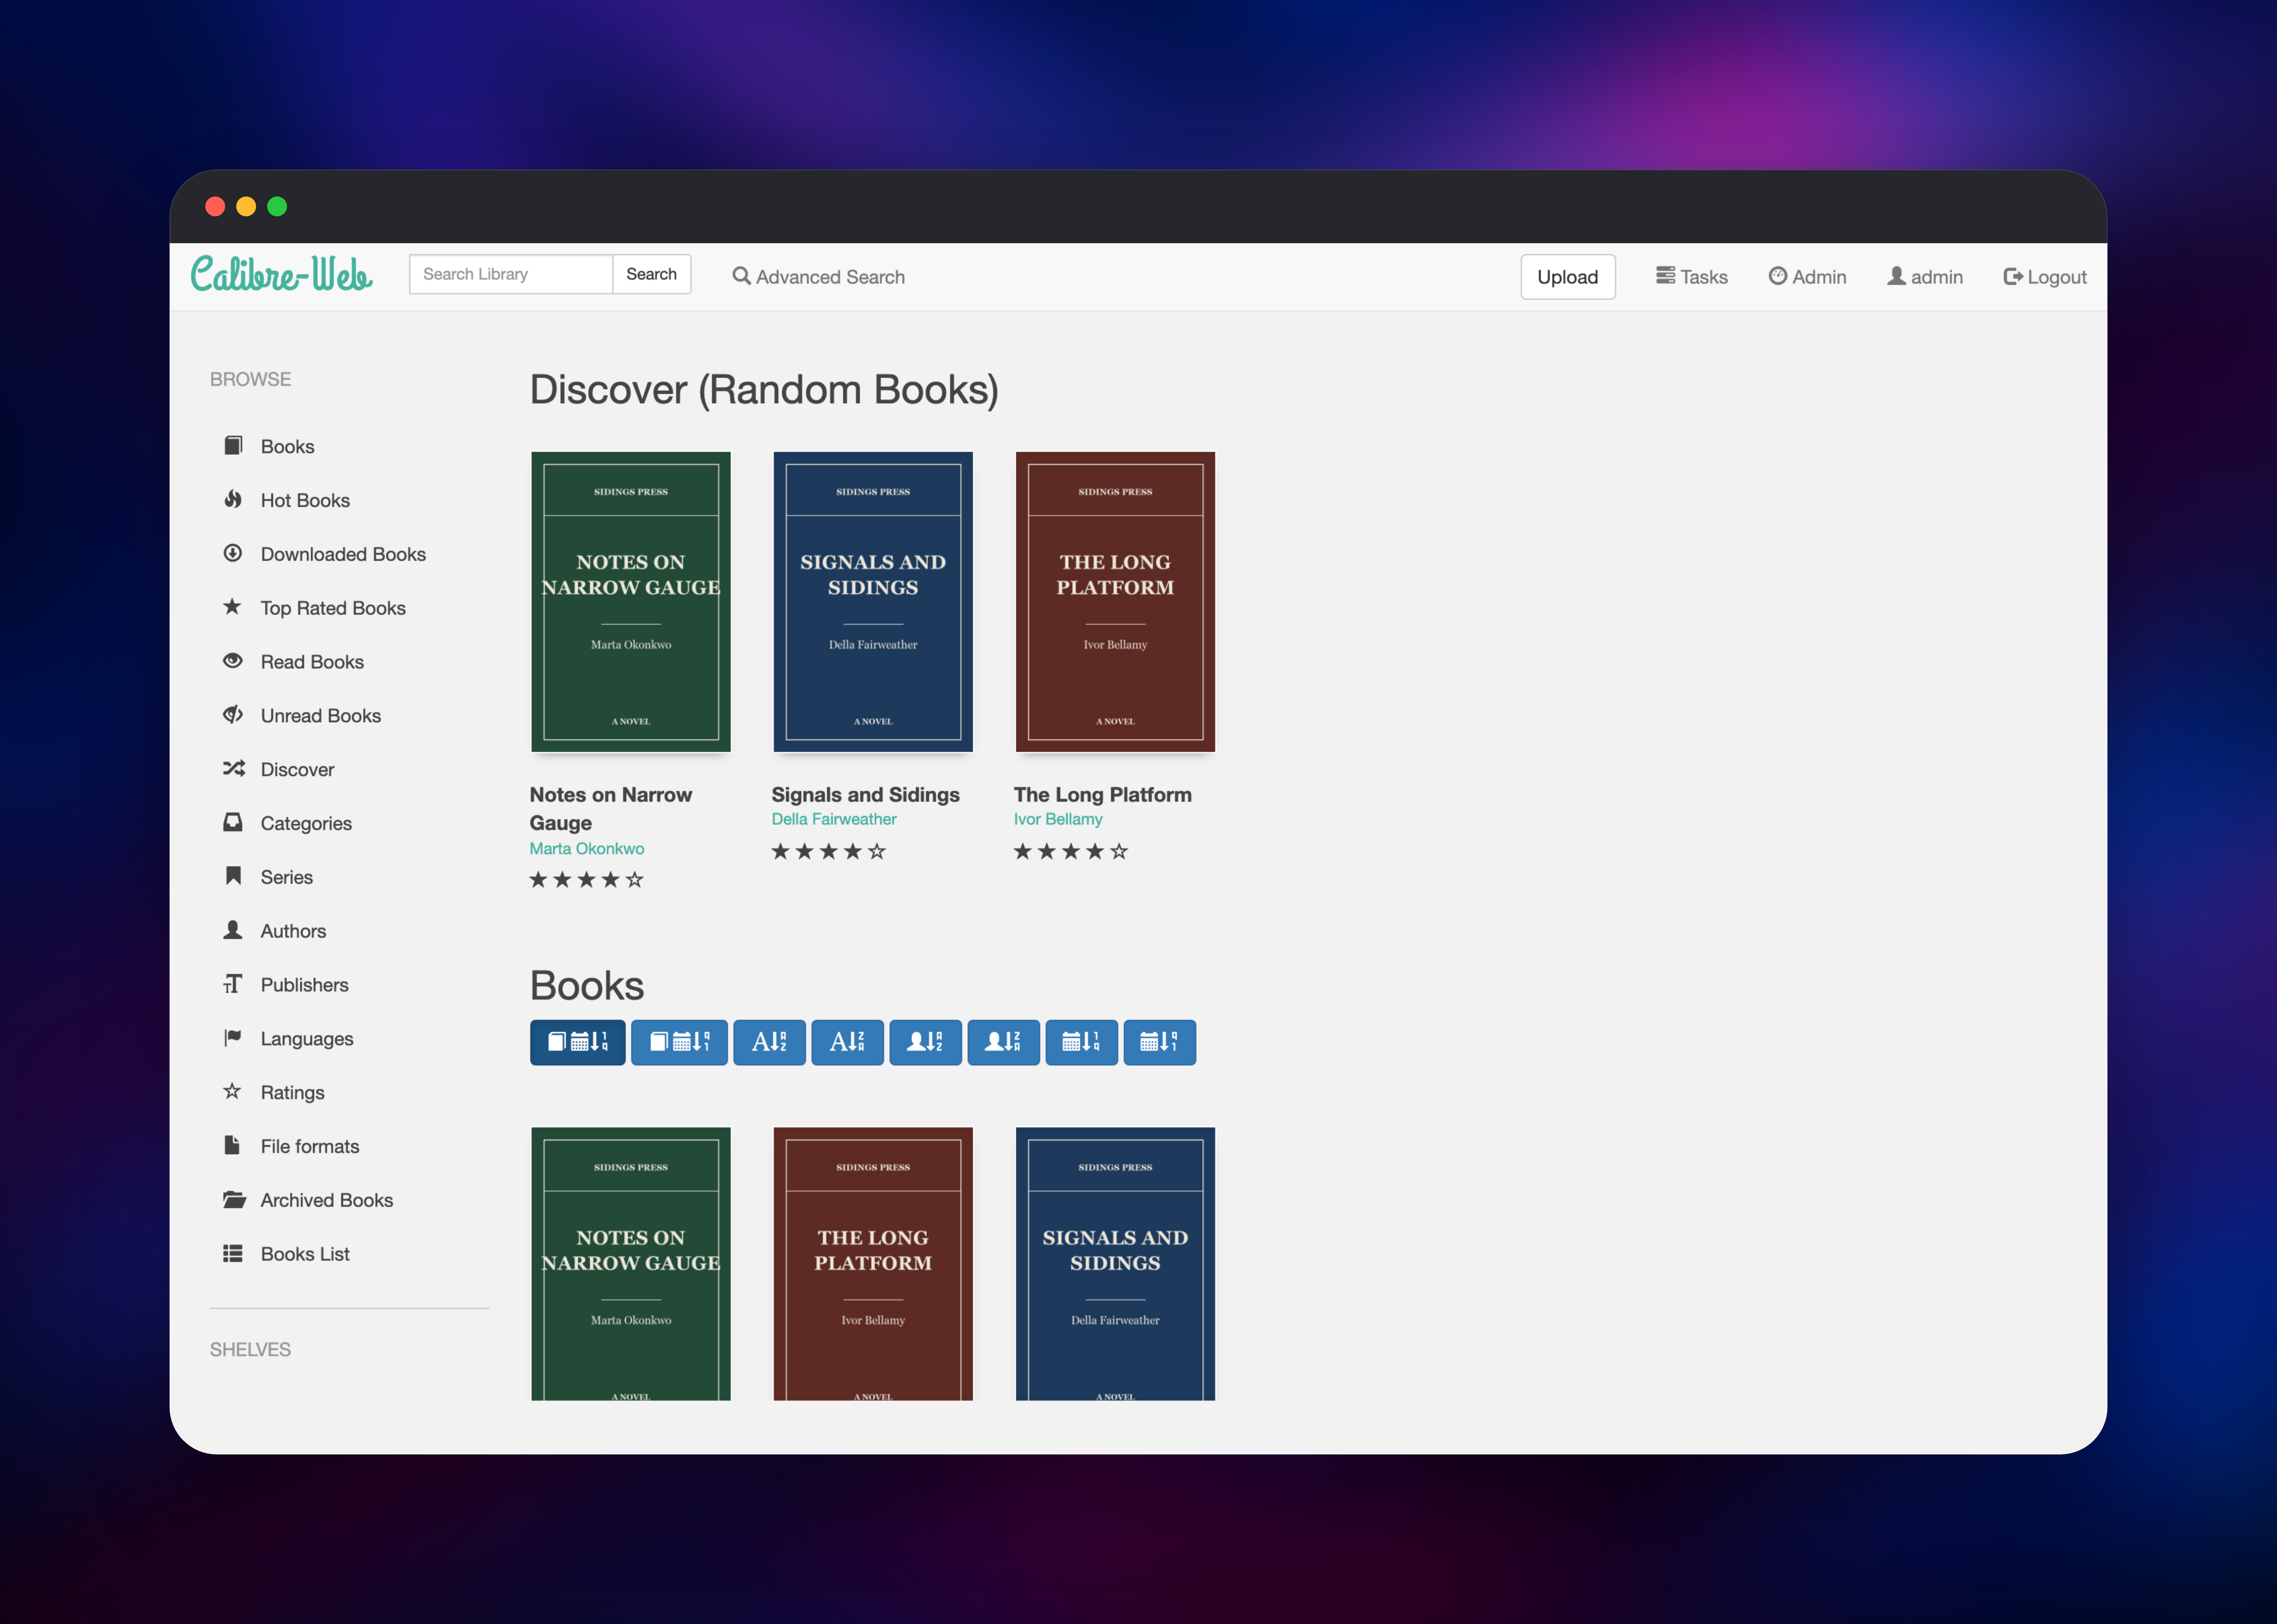Open Languages flag icon
This screenshot has height=1624, width=2277.
pyautogui.click(x=233, y=1038)
